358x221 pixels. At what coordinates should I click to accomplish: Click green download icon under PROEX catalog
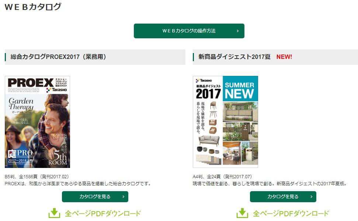(54, 213)
